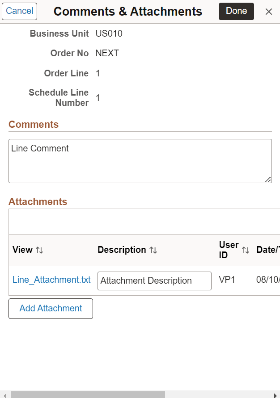Click the Add Attachment button
The height and width of the screenshot is (398, 280).
click(51, 308)
